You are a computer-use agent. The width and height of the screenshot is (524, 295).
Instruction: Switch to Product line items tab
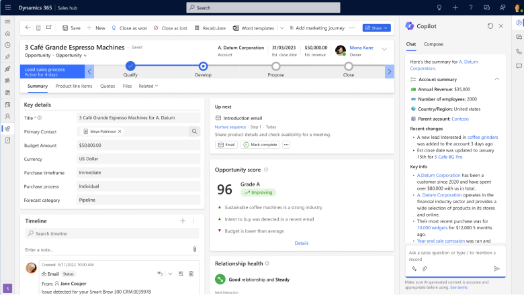pyautogui.click(x=74, y=86)
